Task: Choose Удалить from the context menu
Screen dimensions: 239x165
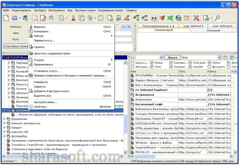Action: click(39, 47)
